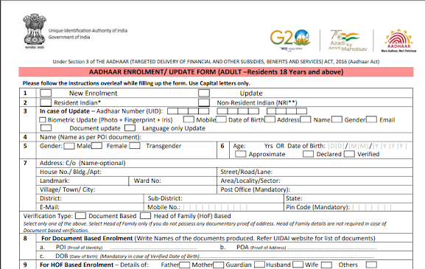The image size is (425, 269).
Task: Click the Name as per POI document field
Action: (x=225, y=137)
